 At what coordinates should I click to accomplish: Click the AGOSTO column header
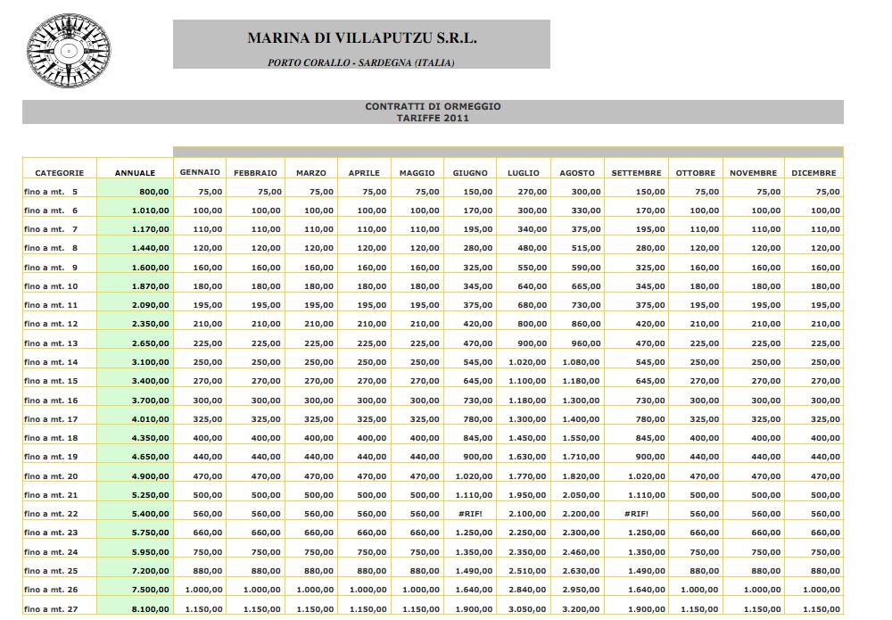pyautogui.click(x=577, y=173)
